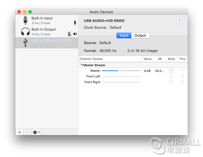Click the default output speaker indicator icon

click(75, 34)
